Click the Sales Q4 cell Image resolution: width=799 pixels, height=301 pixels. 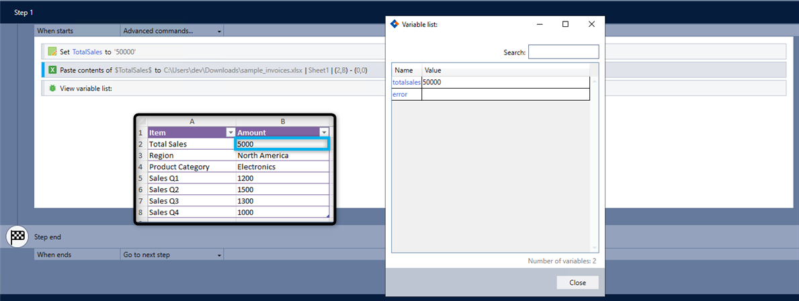192,212
